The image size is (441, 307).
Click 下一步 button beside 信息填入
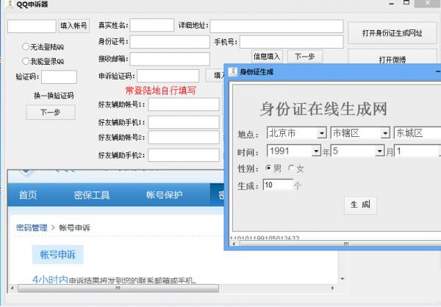coord(305,57)
